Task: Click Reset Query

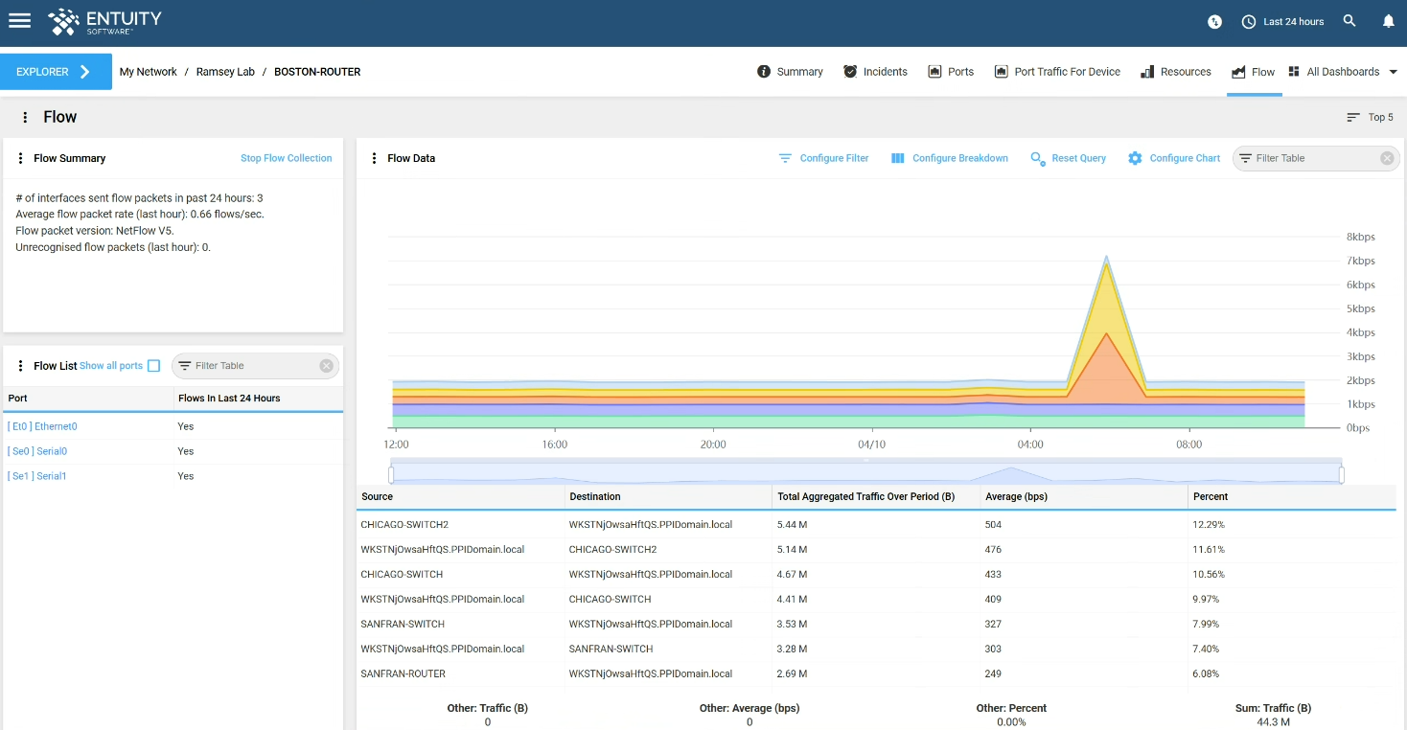Action: 1068,158
